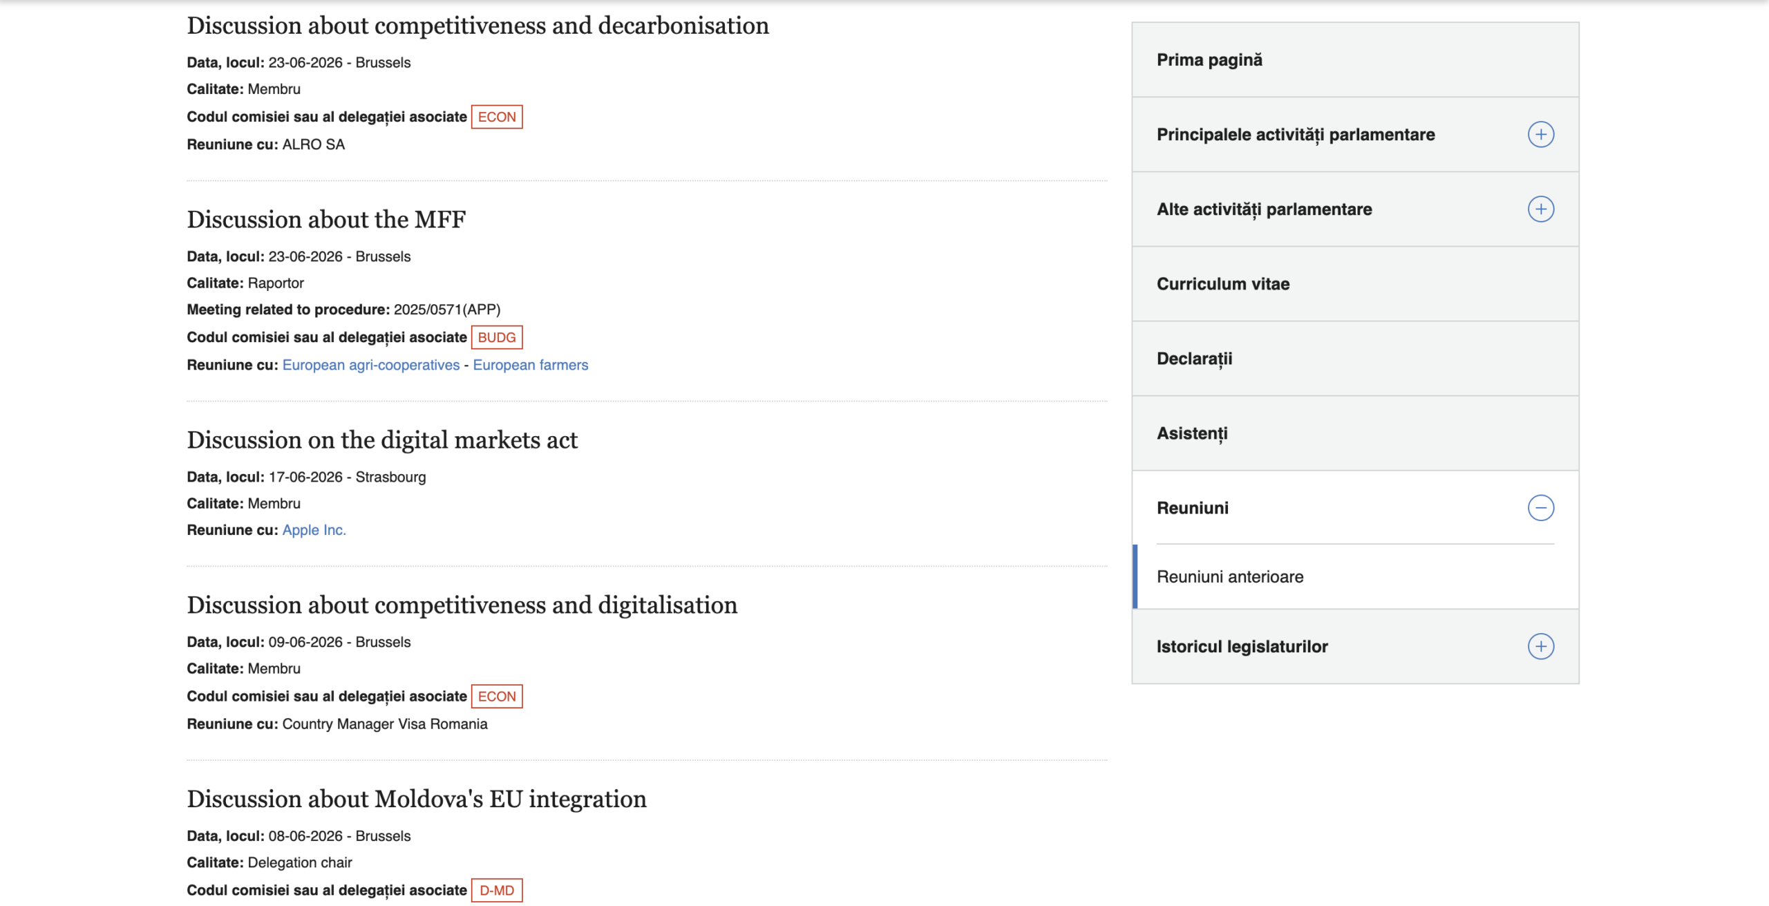Expand Principalele activități parlamentare plus icon
This screenshot has height=906, width=1769.
tap(1540, 134)
